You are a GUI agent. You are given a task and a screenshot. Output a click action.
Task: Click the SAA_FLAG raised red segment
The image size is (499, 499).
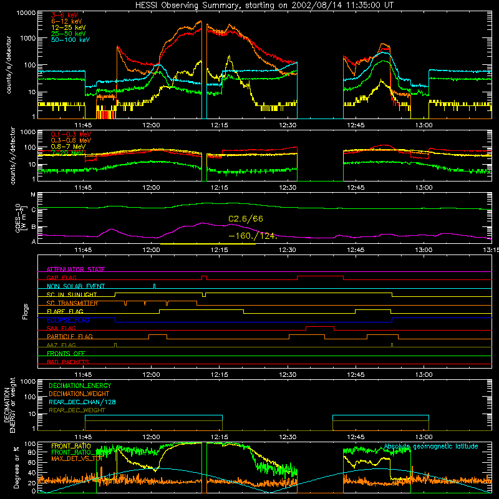pyautogui.click(x=320, y=327)
